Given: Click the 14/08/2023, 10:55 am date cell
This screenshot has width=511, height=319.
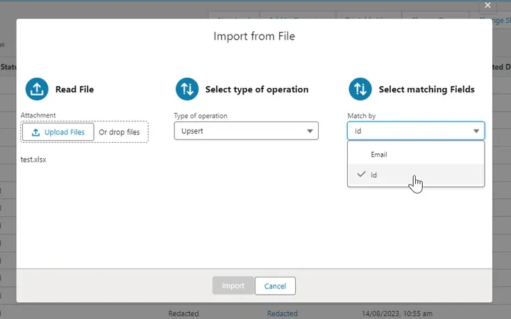Looking at the screenshot, I should [x=397, y=313].
